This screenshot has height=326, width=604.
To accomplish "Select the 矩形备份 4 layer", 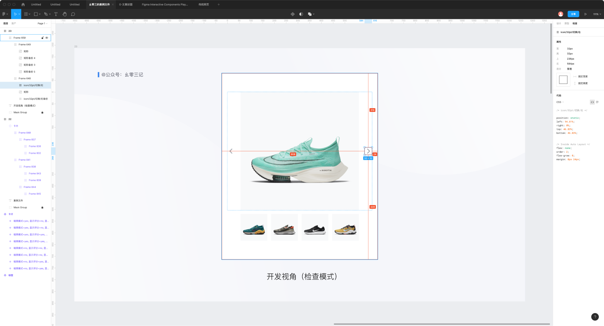I will 25,58.
